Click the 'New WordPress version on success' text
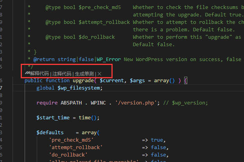The height and width of the screenshot is (162, 244). [x=172, y=59]
